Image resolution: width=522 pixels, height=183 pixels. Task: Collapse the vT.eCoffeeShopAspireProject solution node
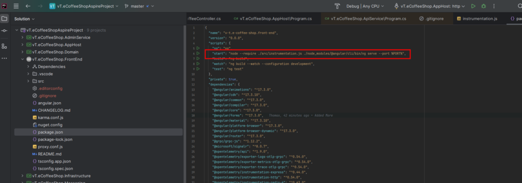pos(17,30)
